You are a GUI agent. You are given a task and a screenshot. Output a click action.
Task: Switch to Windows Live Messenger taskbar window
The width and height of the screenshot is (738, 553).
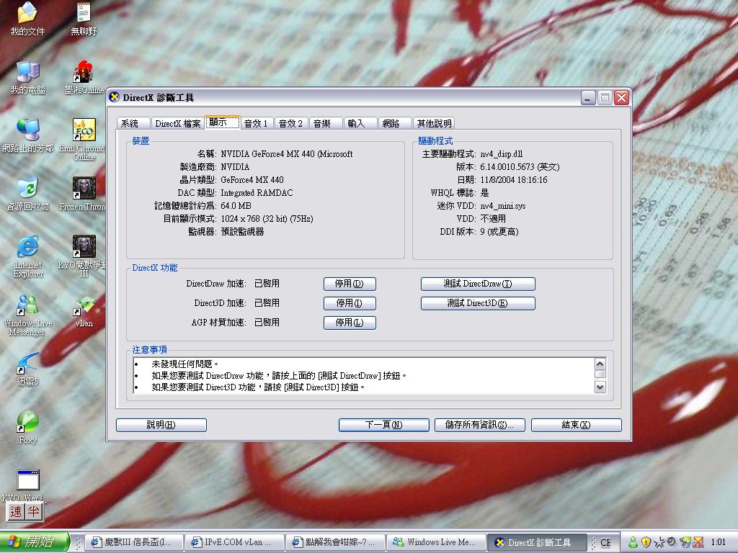(x=435, y=542)
